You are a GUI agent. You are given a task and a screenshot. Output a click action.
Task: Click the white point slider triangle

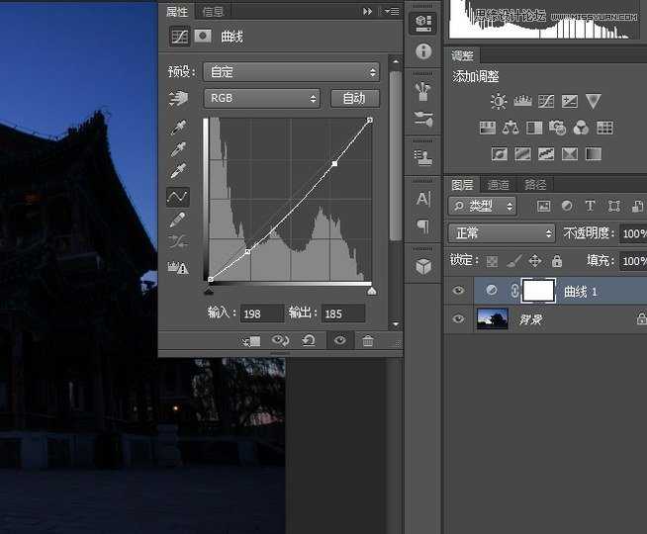pos(372,292)
